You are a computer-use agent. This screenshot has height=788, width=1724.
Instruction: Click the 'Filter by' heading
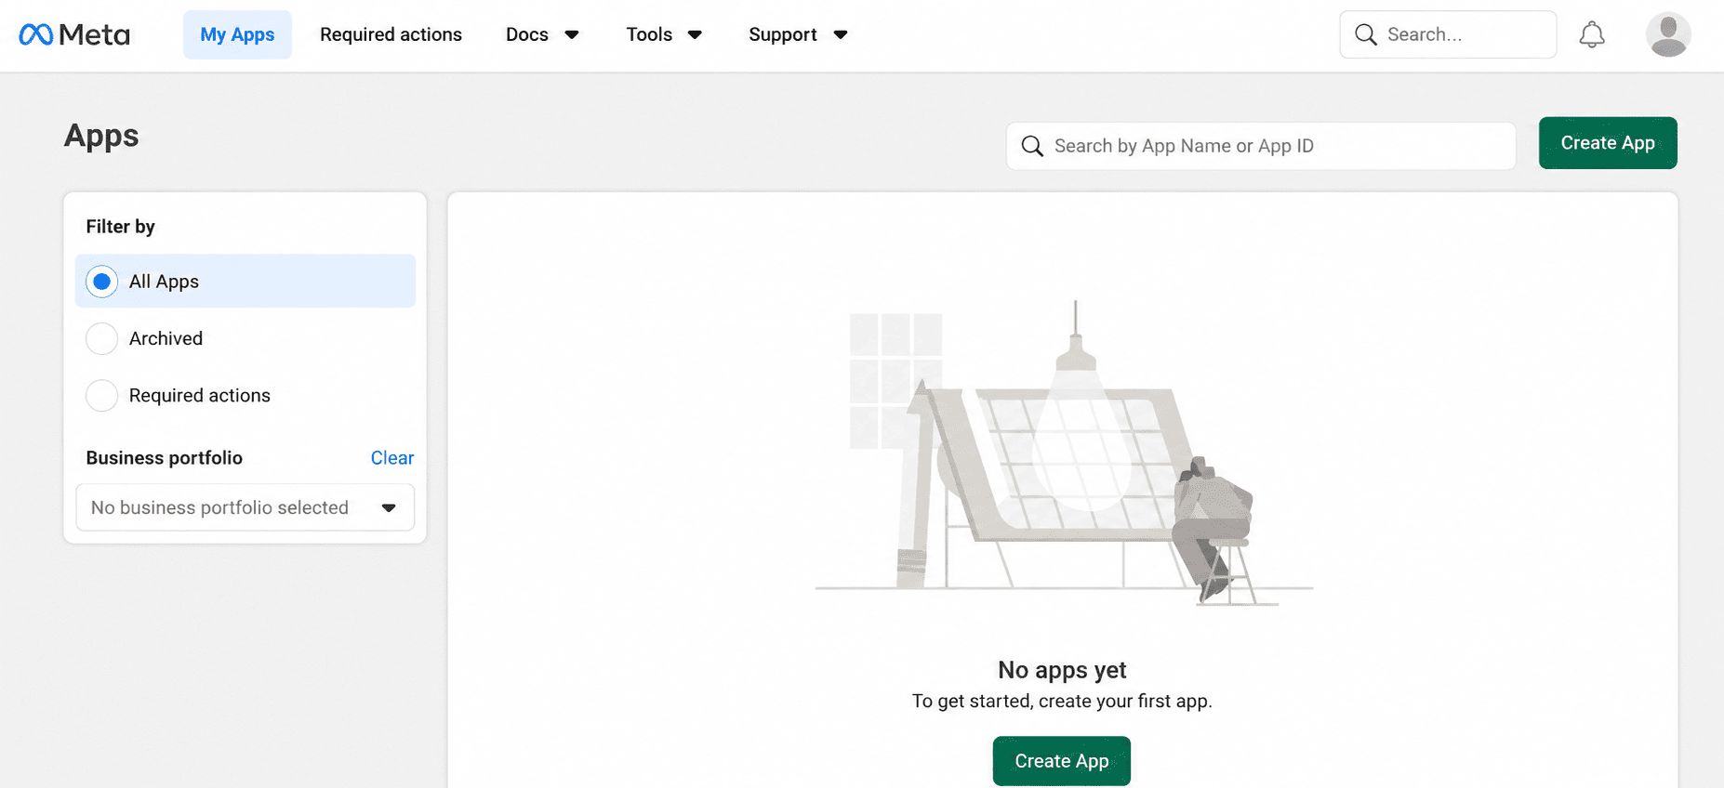tap(120, 227)
